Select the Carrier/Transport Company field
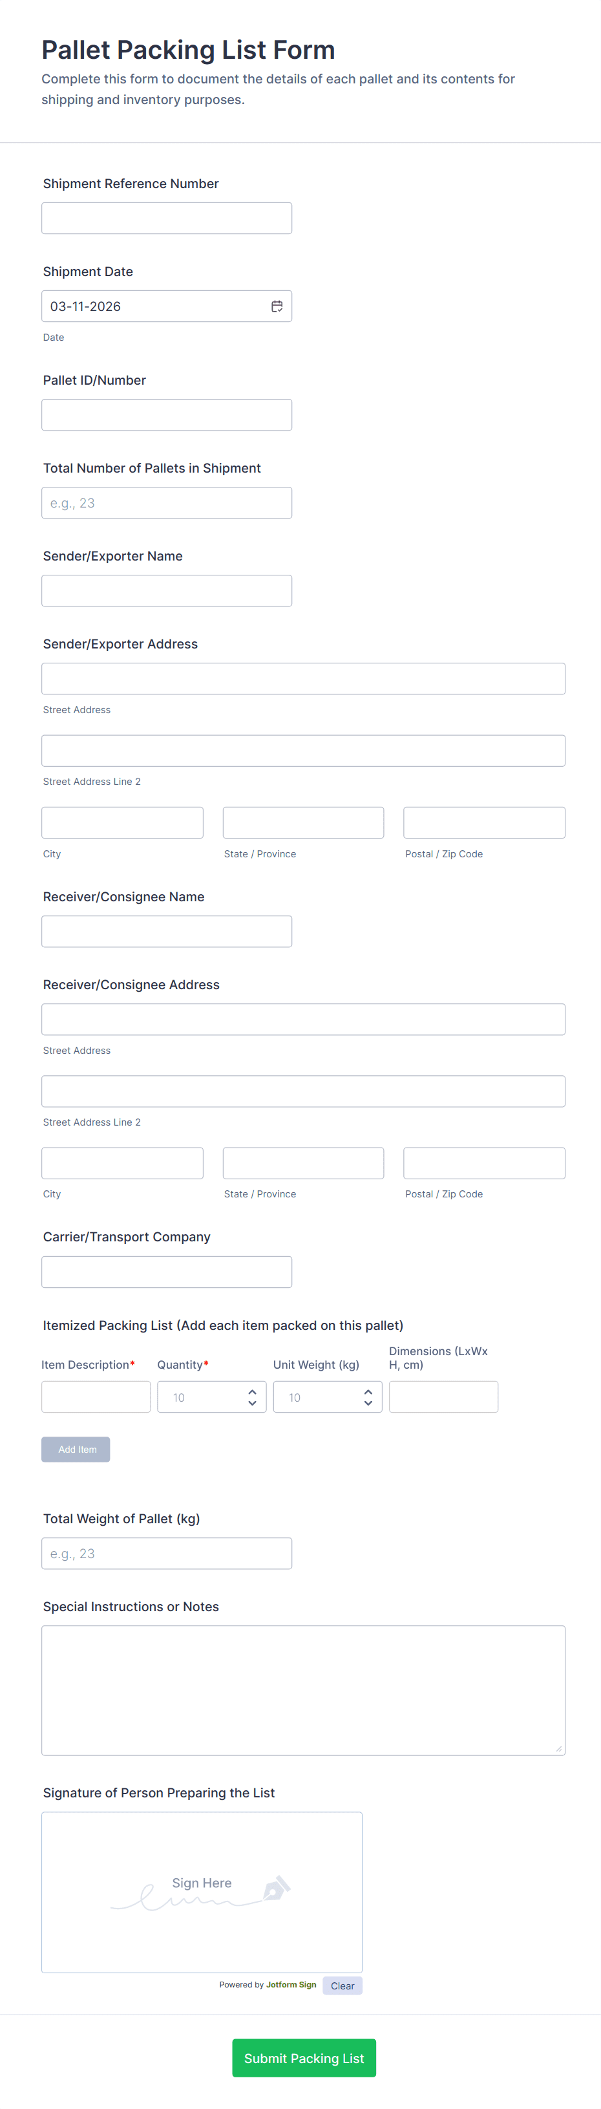 (x=166, y=1272)
